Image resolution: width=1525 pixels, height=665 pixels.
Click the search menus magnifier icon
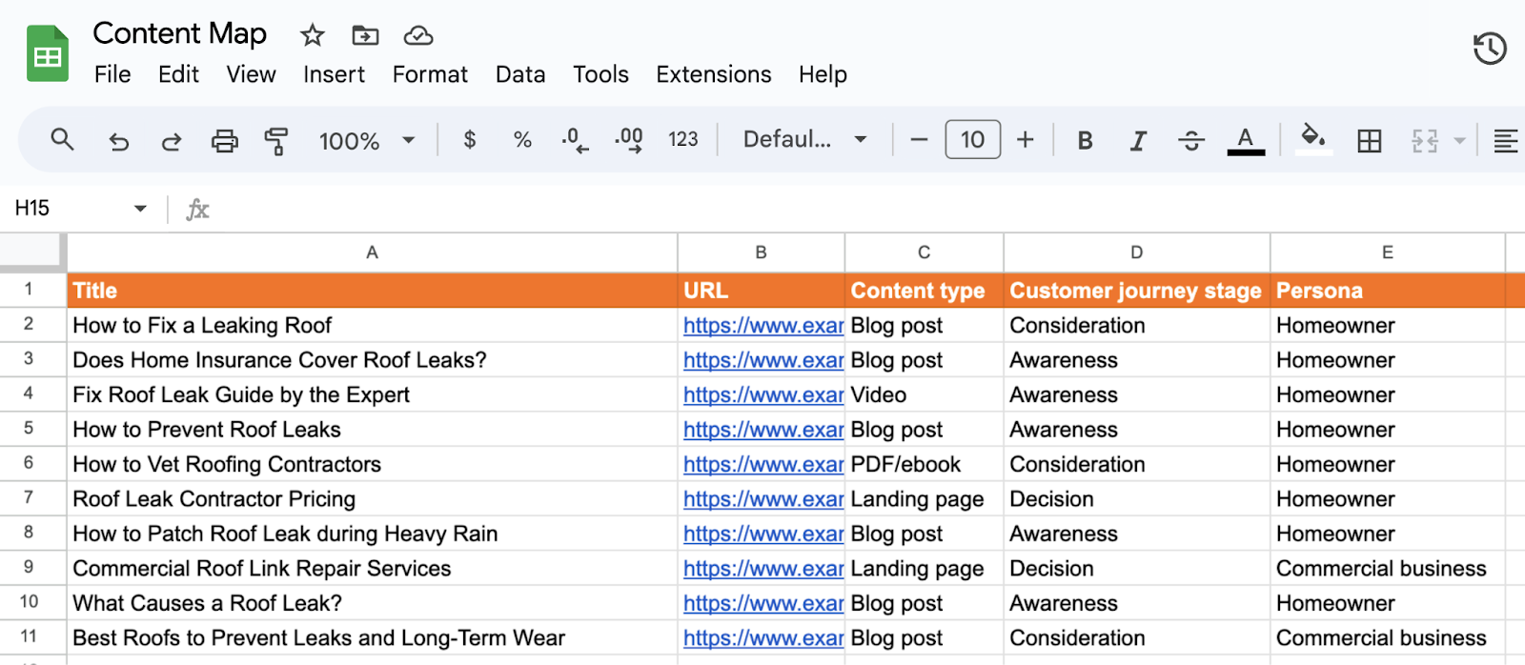pyautogui.click(x=62, y=140)
